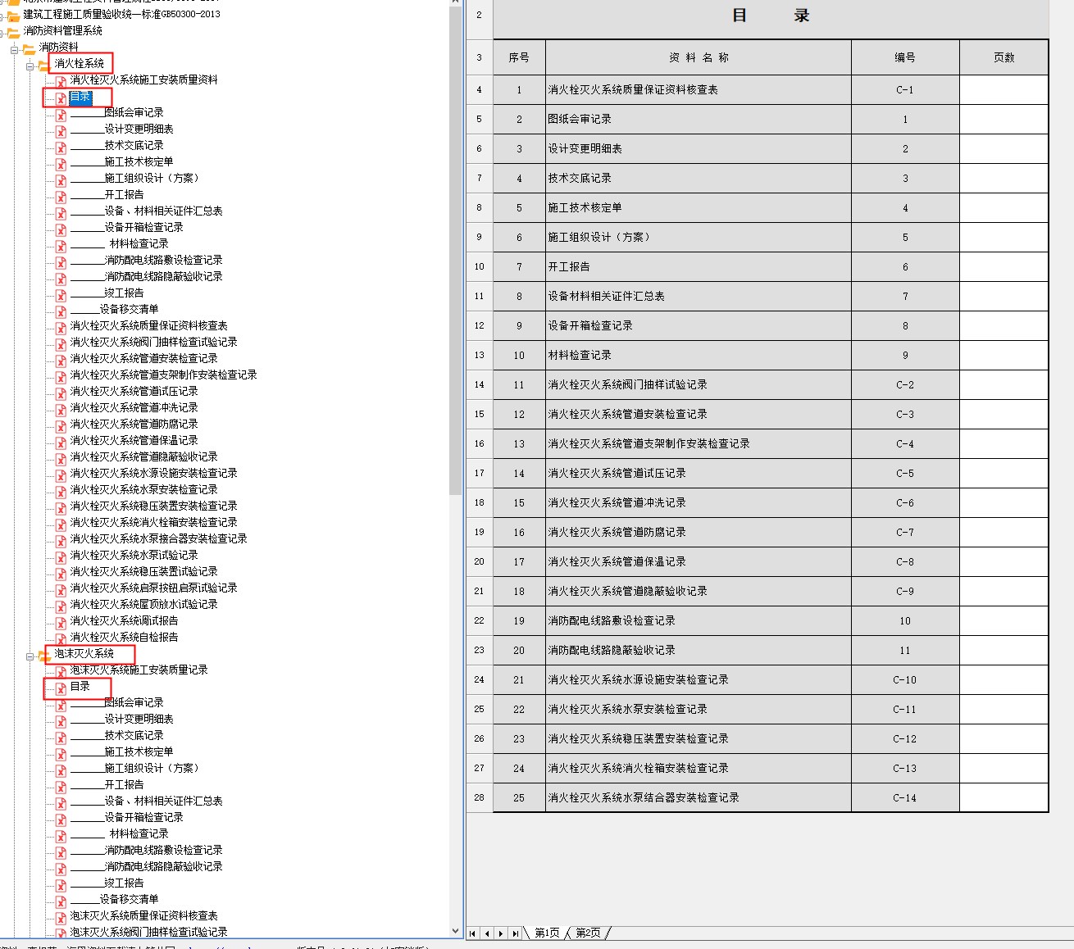Click the 页数 column header cell
The height and width of the screenshot is (949, 1074).
coord(1003,57)
